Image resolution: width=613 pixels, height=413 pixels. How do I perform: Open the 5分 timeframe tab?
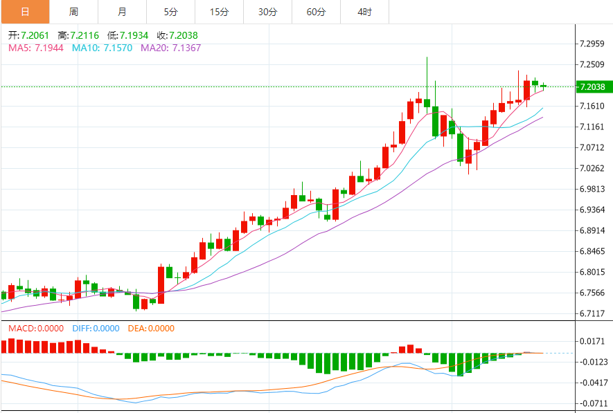[x=170, y=12]
